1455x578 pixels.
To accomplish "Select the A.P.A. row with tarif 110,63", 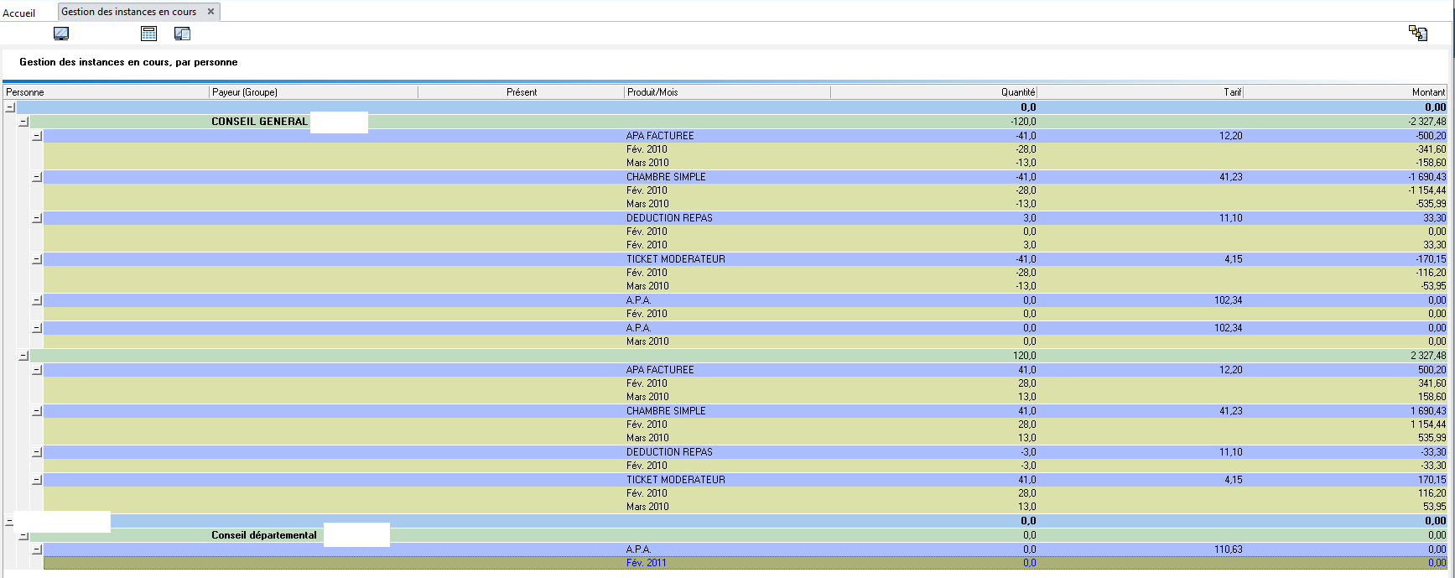I will pos(638,549).
